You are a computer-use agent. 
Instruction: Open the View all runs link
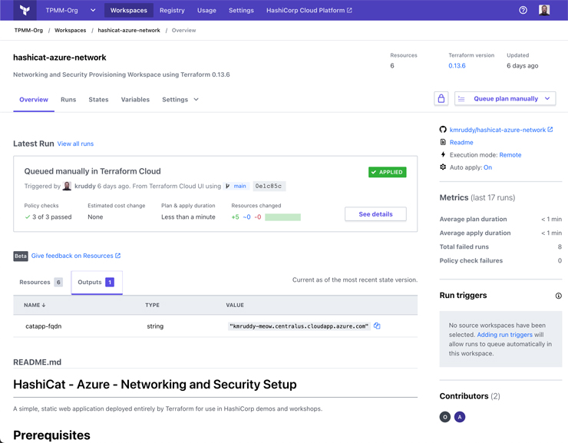coord(75,144)
